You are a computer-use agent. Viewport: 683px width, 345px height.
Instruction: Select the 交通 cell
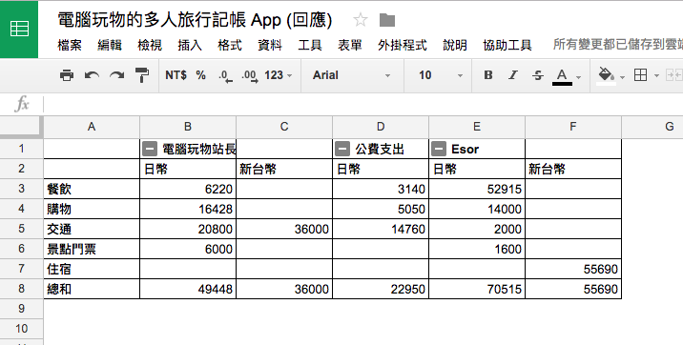pyautogui.click(x=92, y=229)
